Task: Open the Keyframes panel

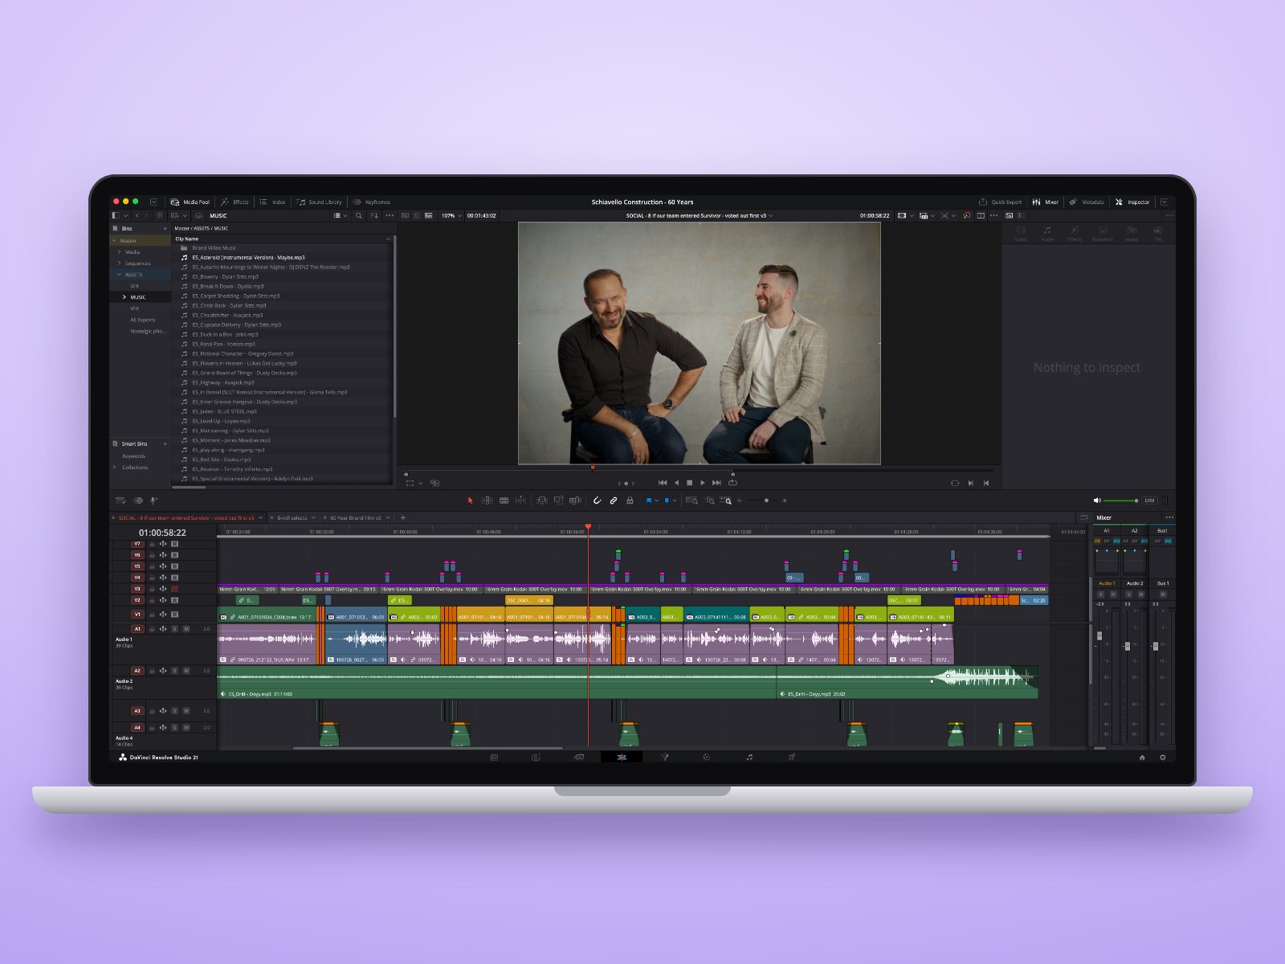Action: click(x=371, y=202)
